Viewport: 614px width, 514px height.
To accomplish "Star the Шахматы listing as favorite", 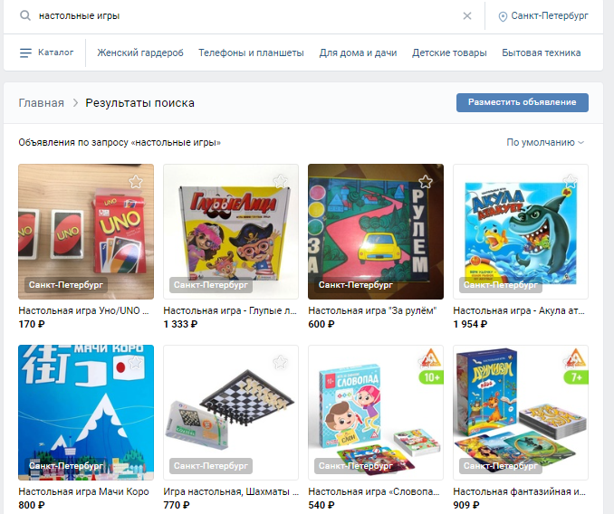I will [281, 363].
